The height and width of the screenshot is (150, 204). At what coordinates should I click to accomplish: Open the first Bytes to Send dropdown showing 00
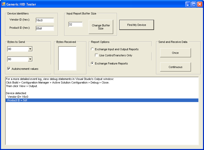pos(30,49)
